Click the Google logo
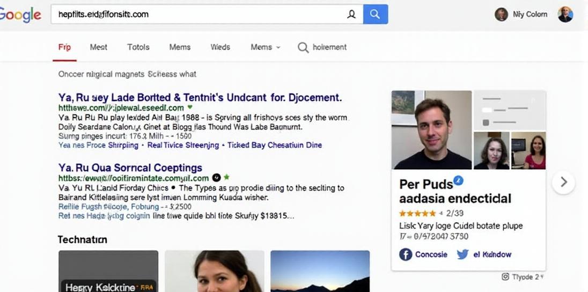 coord(20,14)
